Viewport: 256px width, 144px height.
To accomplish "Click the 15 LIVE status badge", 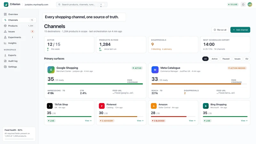I will click(x=233, y=4).
